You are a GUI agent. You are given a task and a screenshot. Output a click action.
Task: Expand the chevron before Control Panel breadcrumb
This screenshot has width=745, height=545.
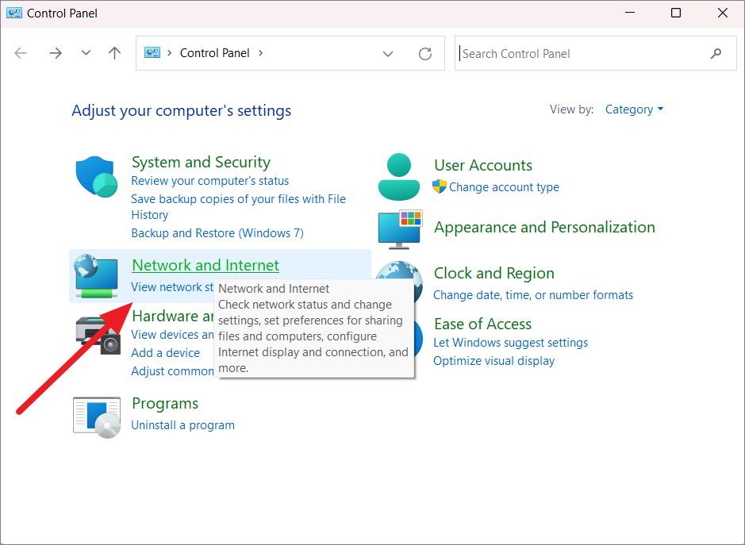169,52
